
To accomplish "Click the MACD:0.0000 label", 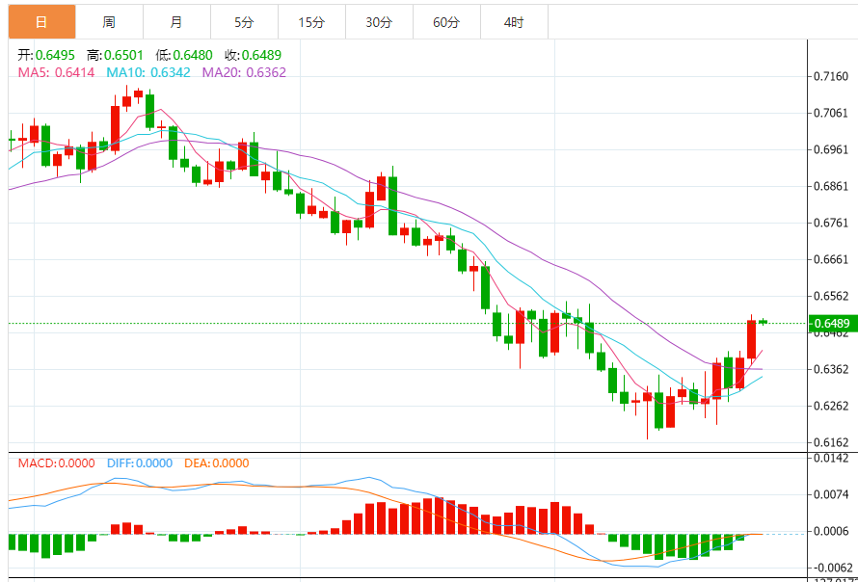I will click(x=56, y=463).
